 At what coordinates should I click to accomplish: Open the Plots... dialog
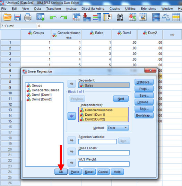click(144, 89)
